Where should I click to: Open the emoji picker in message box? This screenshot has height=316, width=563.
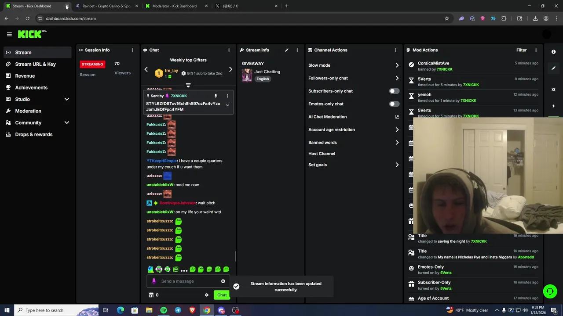[223, 281]
